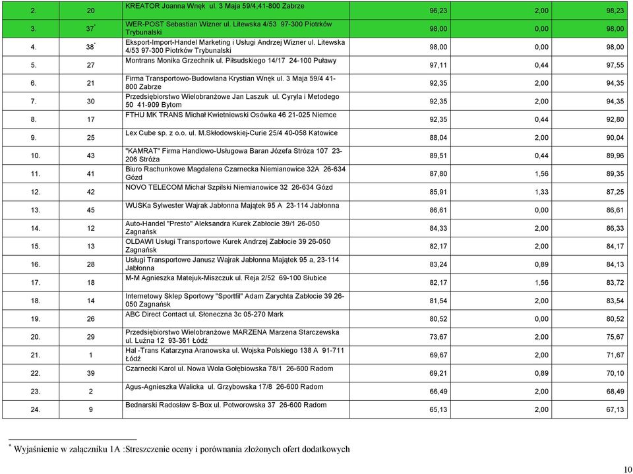The image size is (633, 474).
Task: Select the score 84,33
Action: tap(438, 229)
